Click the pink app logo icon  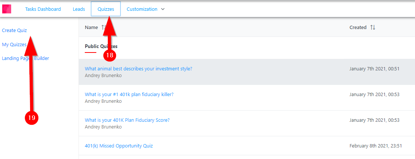click(x=7, y=9)
